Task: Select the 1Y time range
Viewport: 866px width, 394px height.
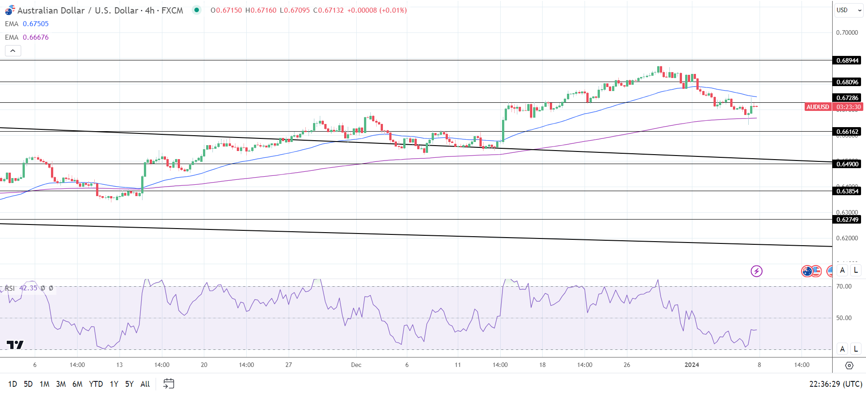Action: (114, 384)
